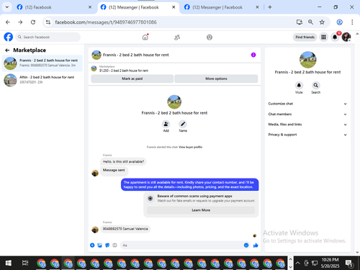Open Windows Start menu

click(x=9, y=263)
